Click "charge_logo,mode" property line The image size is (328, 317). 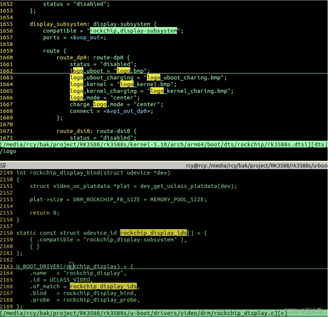[117, 105]
